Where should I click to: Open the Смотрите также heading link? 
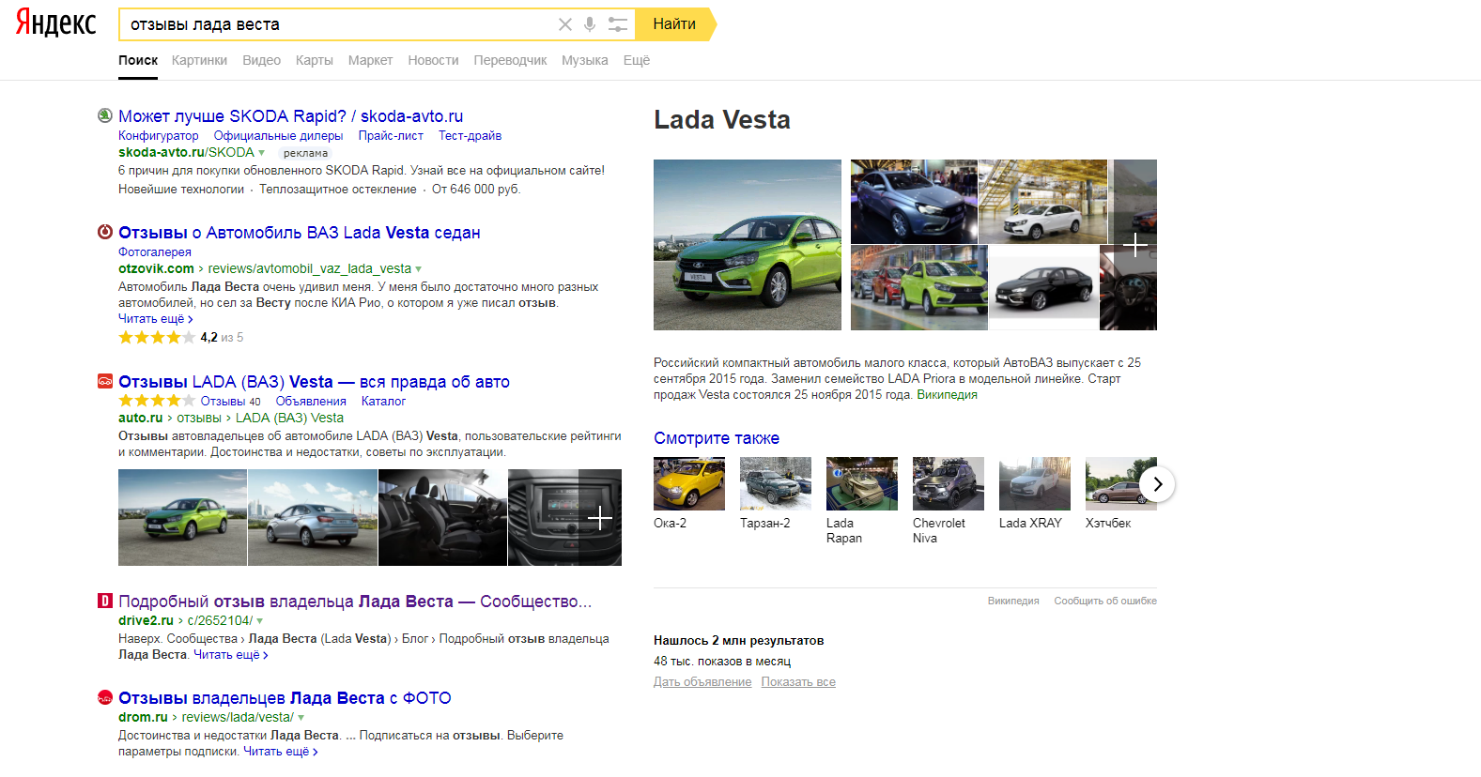(x=717, y=437)
